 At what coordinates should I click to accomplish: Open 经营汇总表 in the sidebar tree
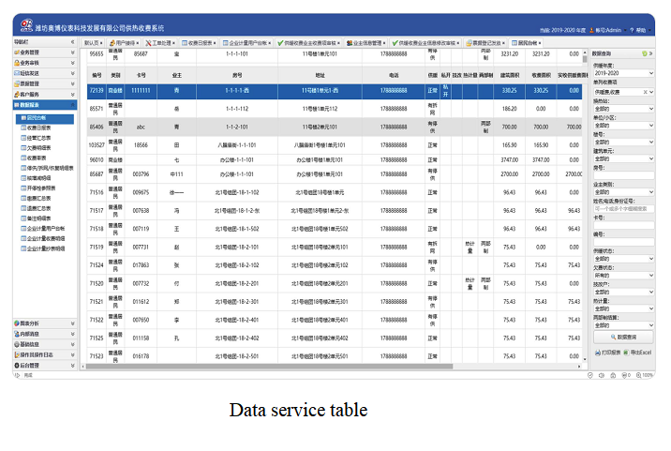[x=39, y=138]
